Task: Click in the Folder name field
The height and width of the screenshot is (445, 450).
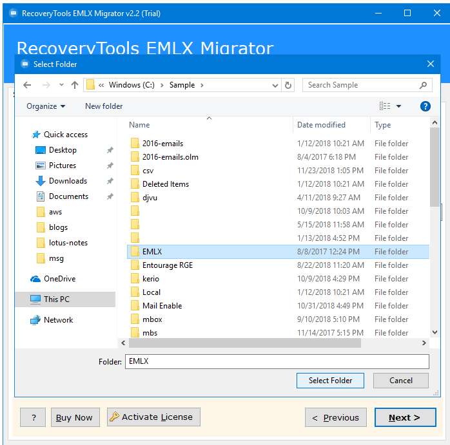Action: tap(277, 361)
